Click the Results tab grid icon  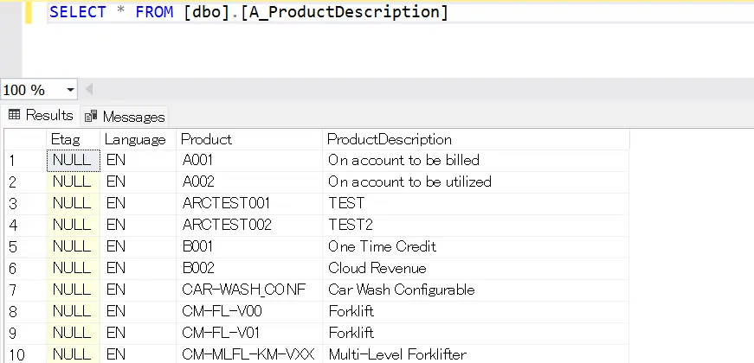tap(15, 115)
